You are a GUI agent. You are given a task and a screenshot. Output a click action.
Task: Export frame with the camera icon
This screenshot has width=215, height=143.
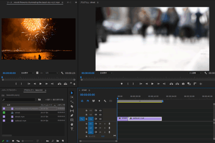pos(183,84)
